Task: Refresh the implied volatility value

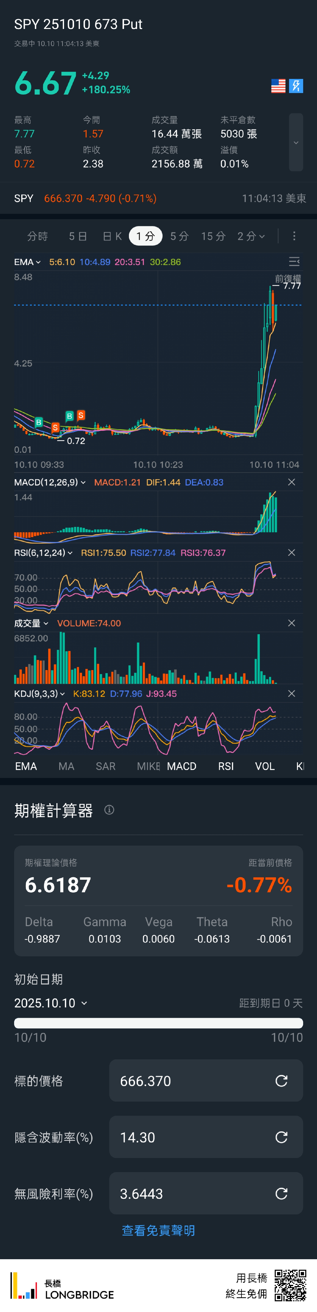Action: [x=281, y=1137]
